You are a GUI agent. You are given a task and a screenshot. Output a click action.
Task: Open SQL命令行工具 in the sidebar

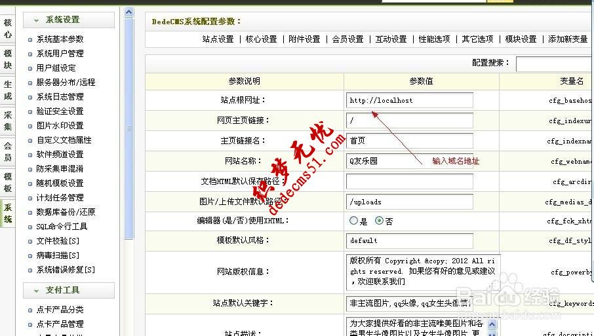tap(62, 227)
